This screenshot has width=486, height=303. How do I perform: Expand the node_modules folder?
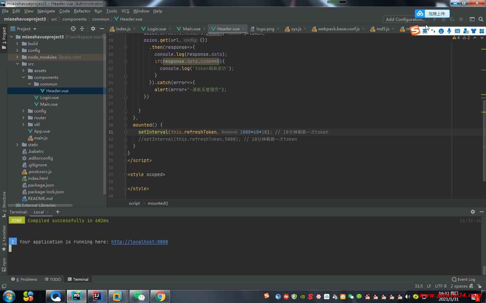pyautogui.click(x=17, y=57)
